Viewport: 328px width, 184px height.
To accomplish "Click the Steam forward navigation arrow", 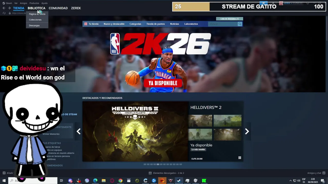I will coord(9,8).
